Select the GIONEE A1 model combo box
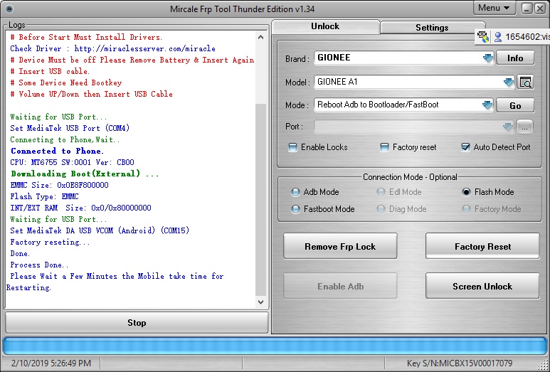 click(x=414, y=82)
